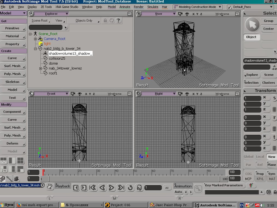The image size is (277, 208).
Task: Expand the nab_34tower_lowrez tree node
Action: coord(40,68)
